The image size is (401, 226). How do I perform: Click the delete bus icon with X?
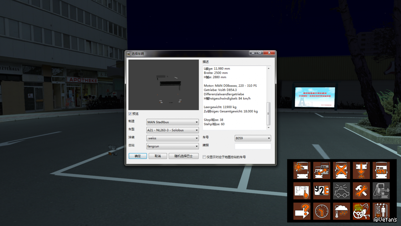point(342,171)
